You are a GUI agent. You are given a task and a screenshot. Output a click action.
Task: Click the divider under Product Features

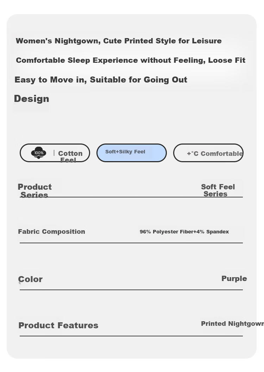(131, 336)
